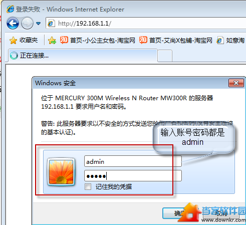Click the browser Forward arrow button
The image size is (246, 225).
27,23
